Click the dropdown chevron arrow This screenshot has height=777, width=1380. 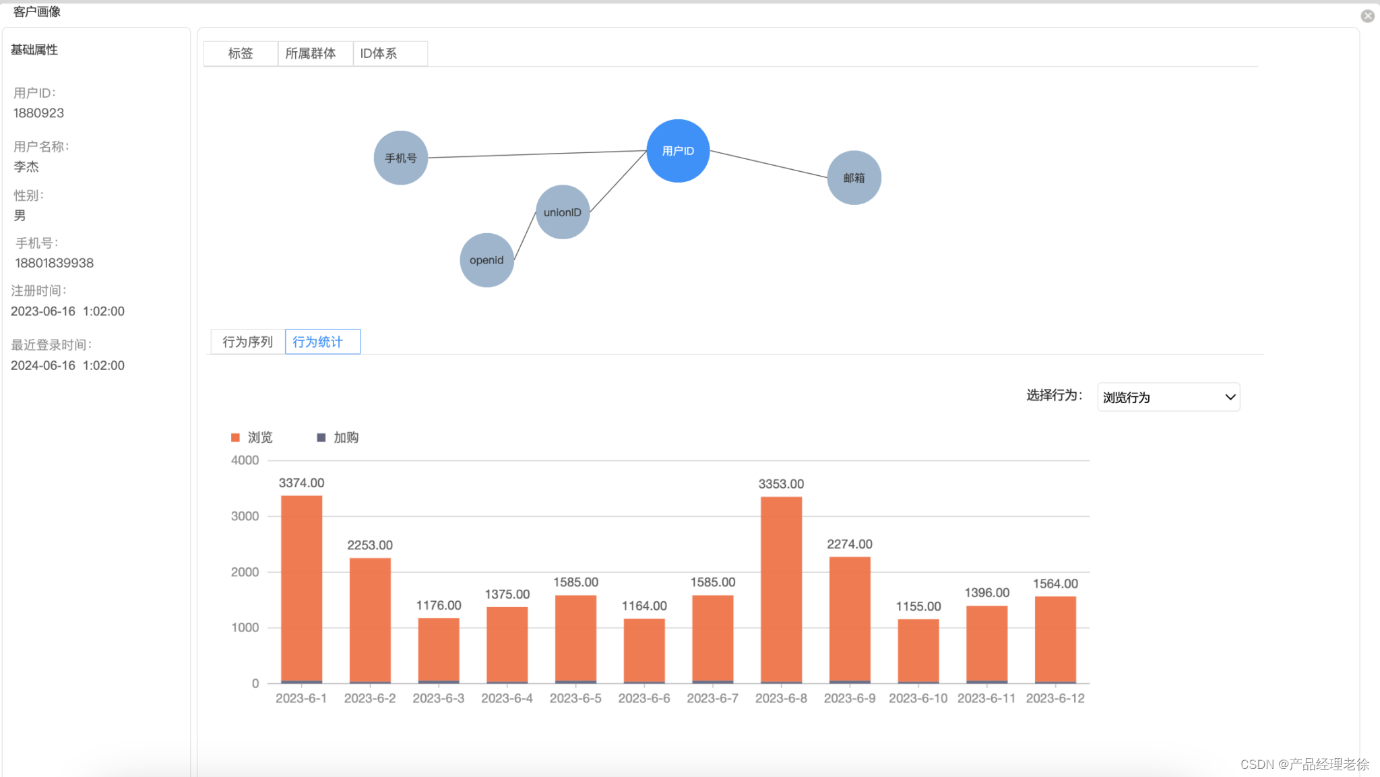(1230, 397)
